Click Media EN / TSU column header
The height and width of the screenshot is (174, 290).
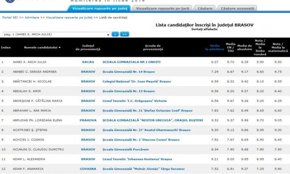click(231, 47)
